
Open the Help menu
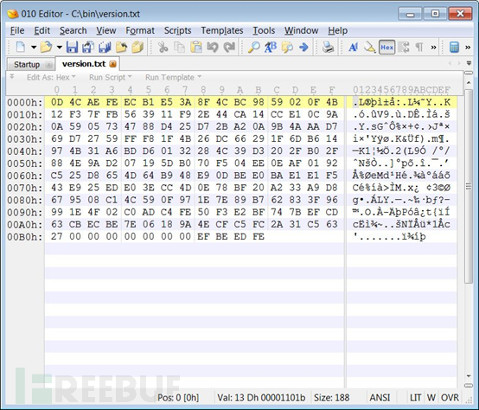point(337,30)
